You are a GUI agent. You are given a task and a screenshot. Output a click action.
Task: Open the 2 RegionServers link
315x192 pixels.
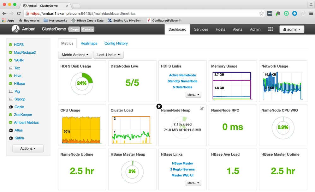click(x=182, y=170)
